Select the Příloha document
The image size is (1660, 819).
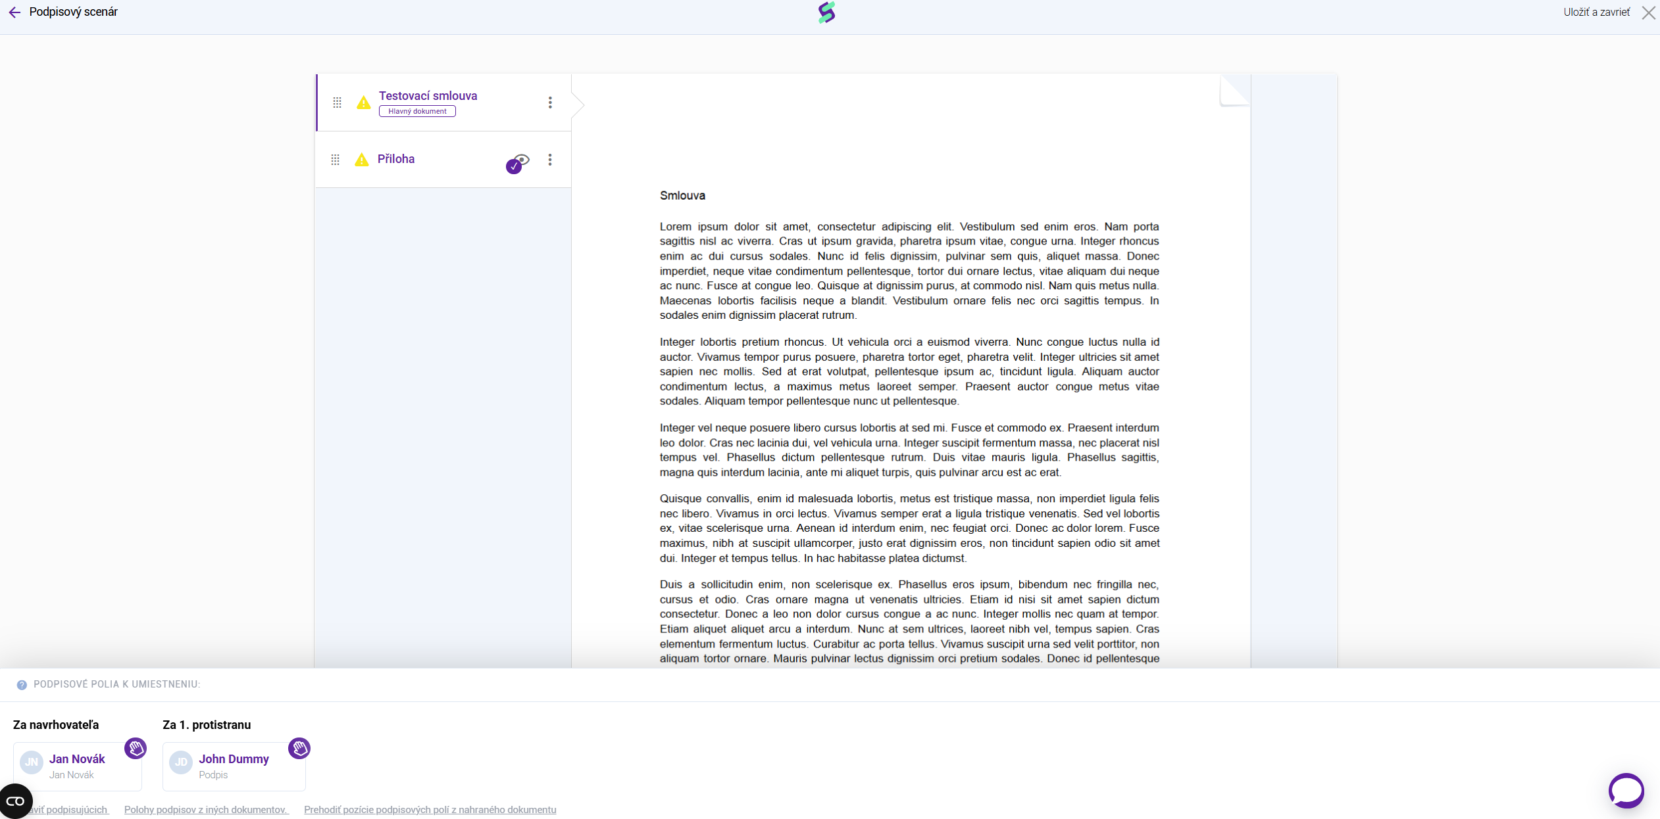(396, 159)
